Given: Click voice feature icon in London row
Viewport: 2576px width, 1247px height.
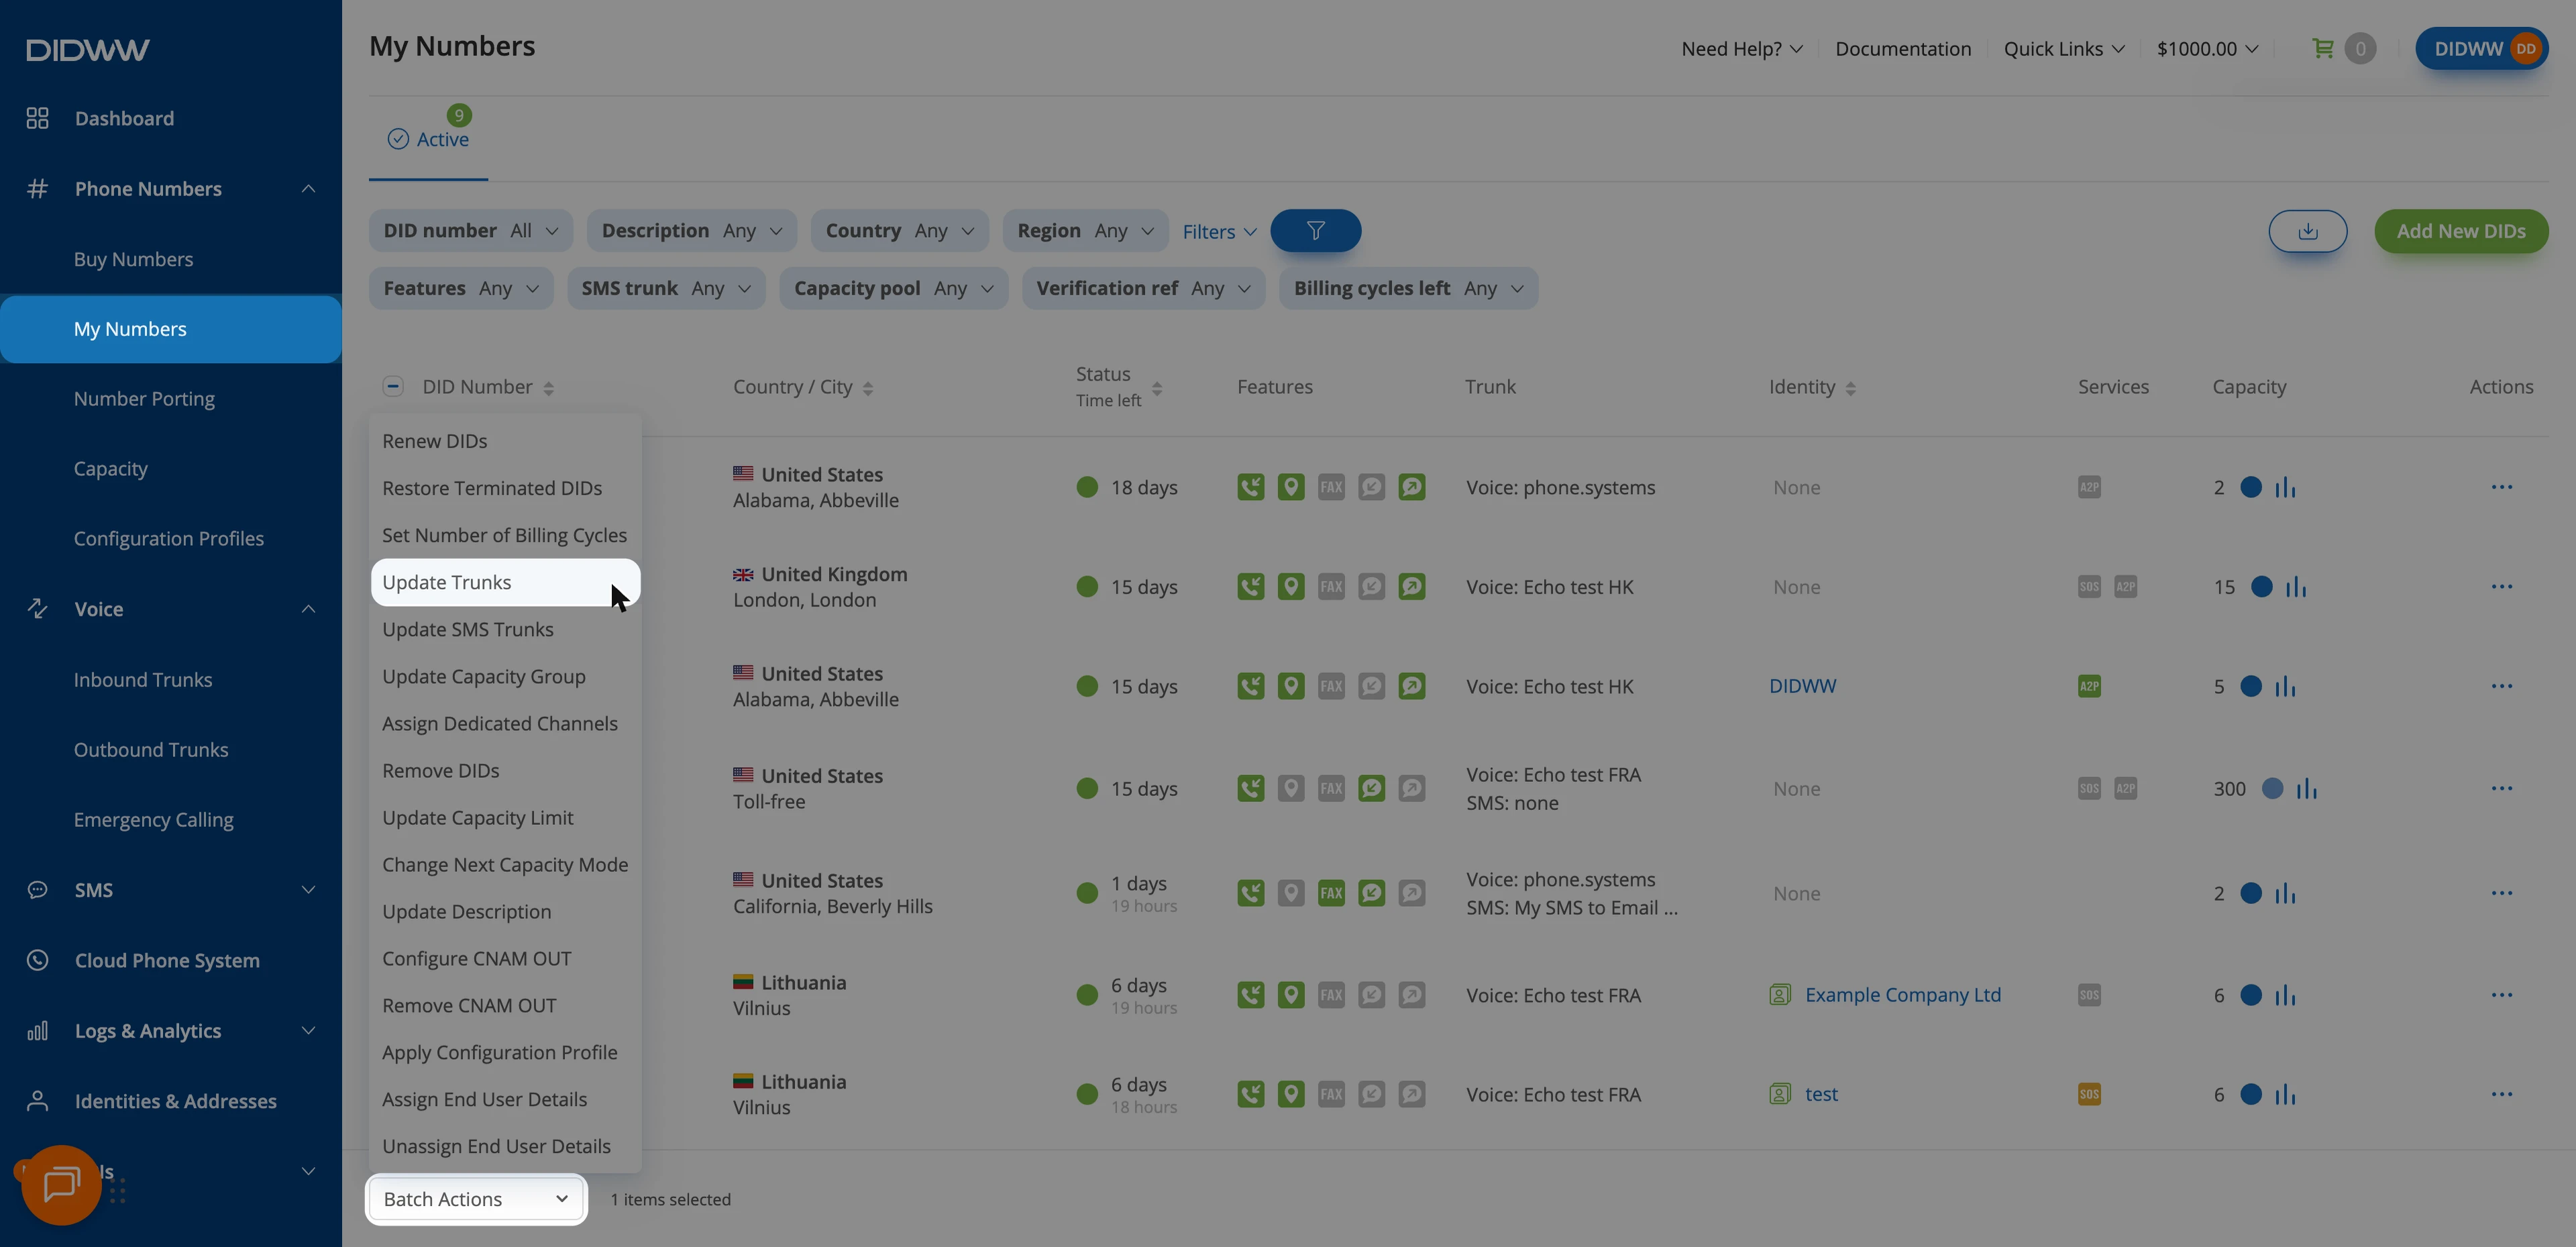Looking at the screenshot, I should point(1250,587).
